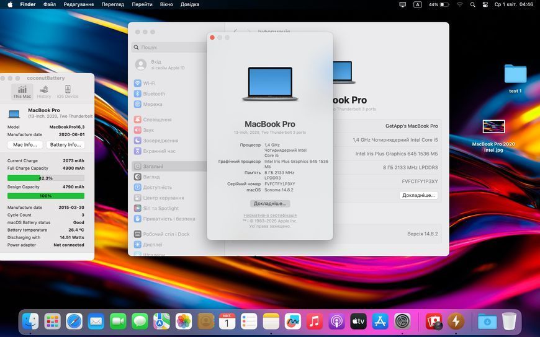Click the 42.3% charge bar
540x337 pixels.
coord(46,178)
